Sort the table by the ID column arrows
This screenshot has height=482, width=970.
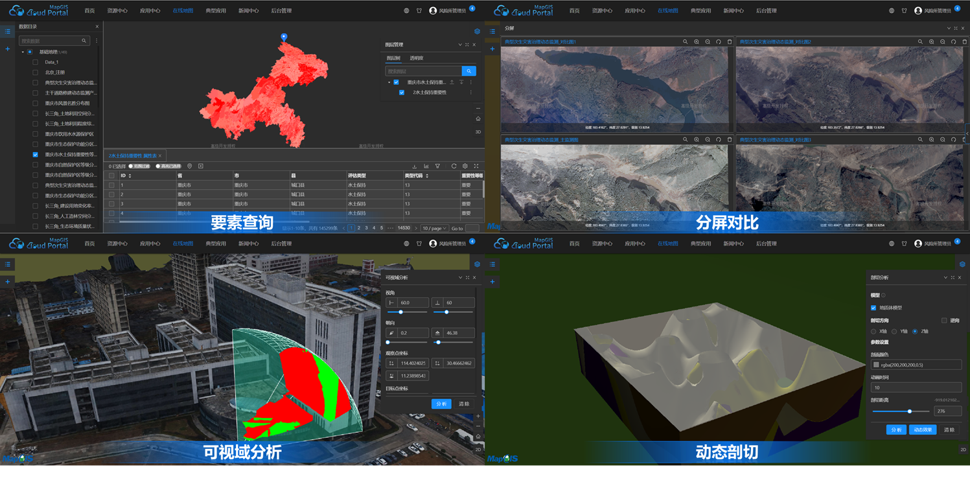(130, 176)
